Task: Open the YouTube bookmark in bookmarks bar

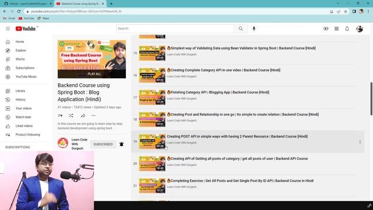Action: pyautogui.click(x=26, y=18)
